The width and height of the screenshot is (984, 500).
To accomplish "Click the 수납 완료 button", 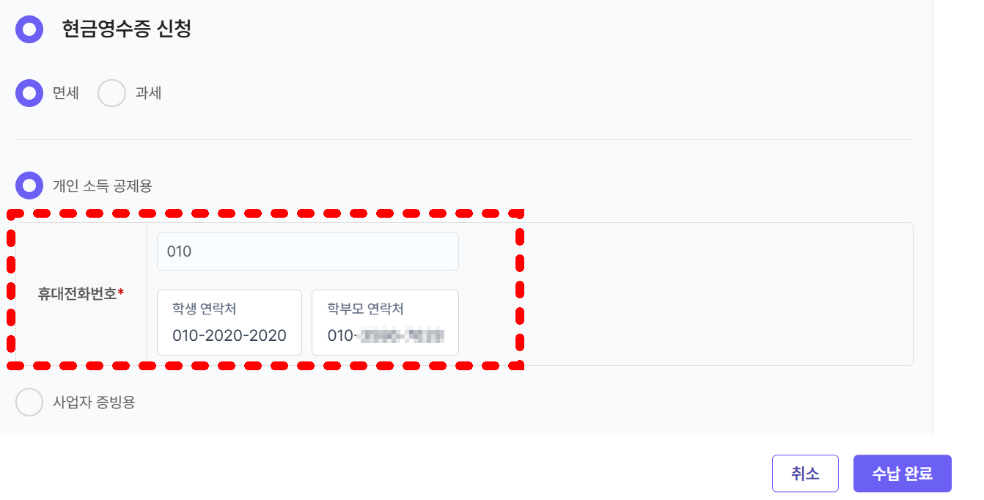I will [902, 474].
